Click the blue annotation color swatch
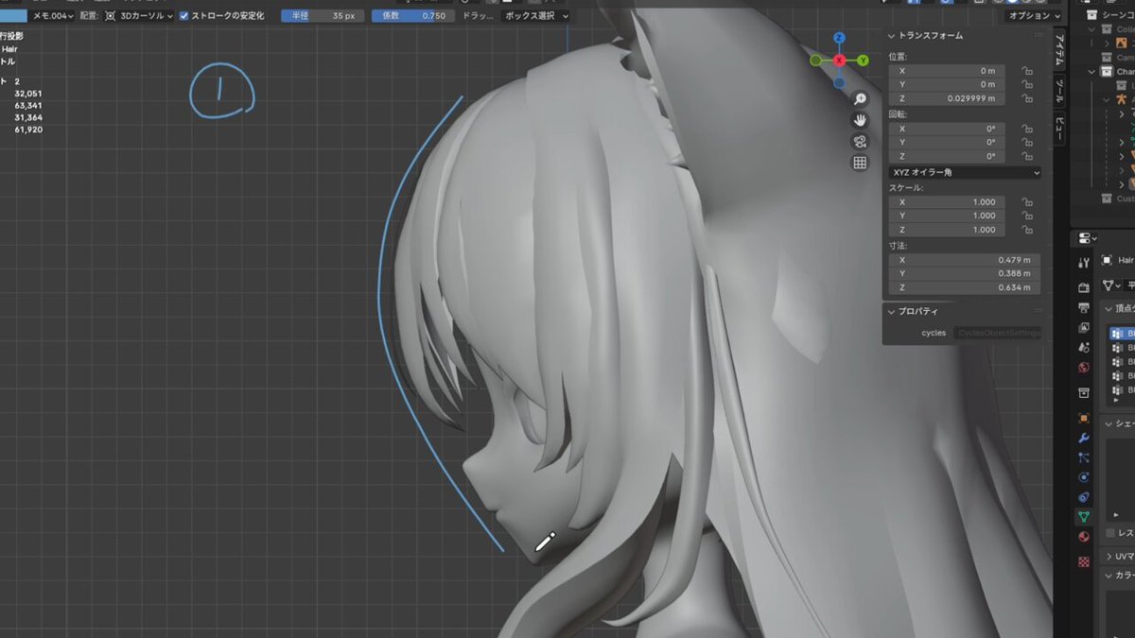Image resolution: width=1135 pixels, height=638 pixels. point(13,16)
